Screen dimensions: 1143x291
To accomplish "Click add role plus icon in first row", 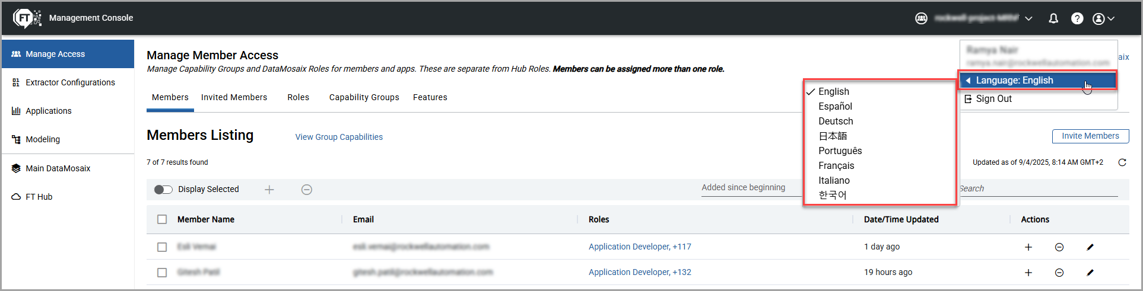I will click(x=1028, y=247).
